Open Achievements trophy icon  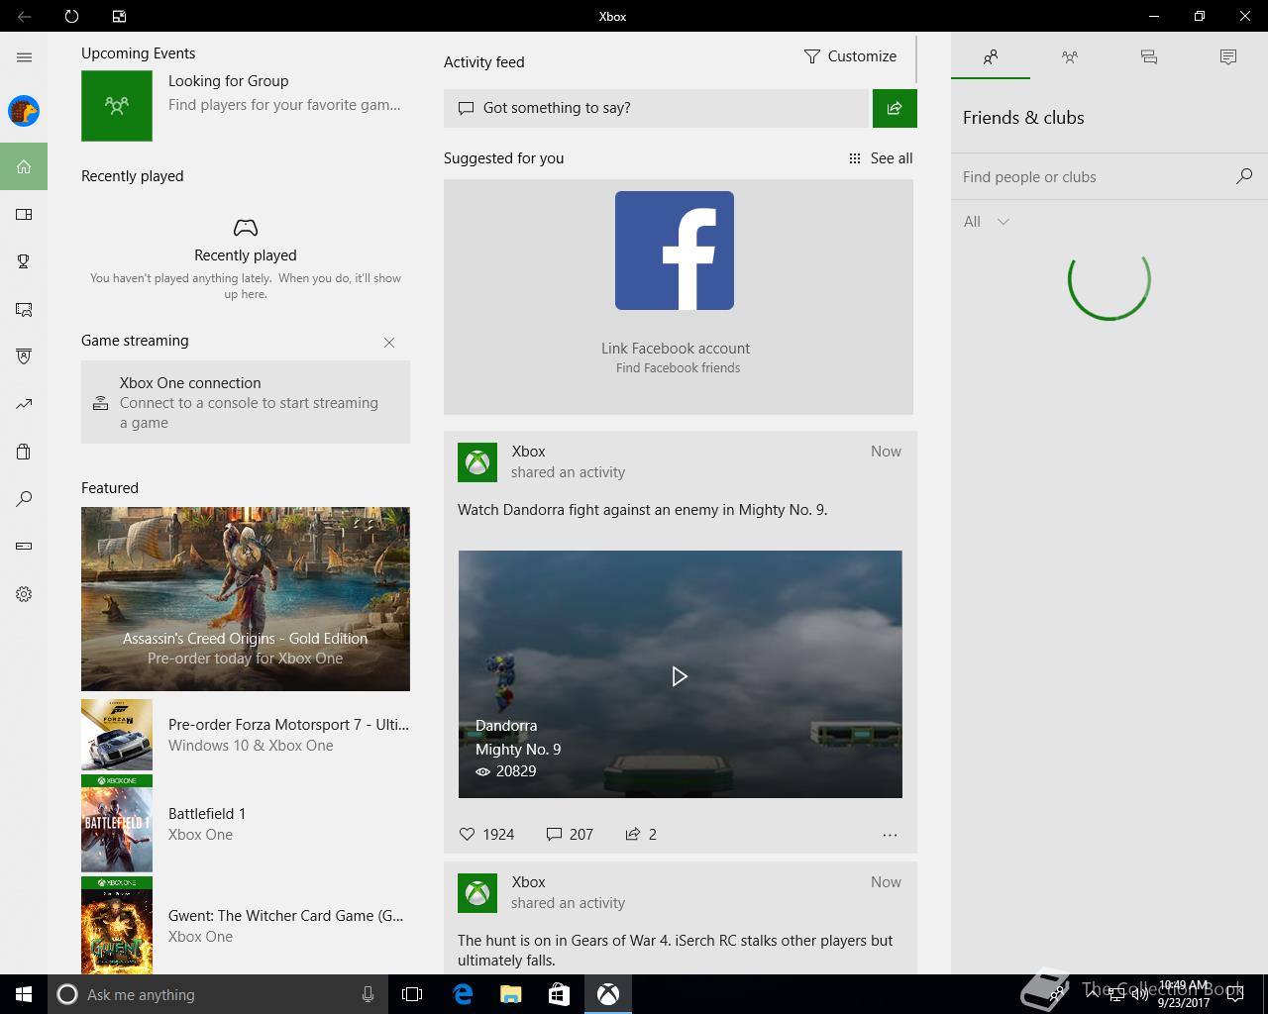pos(24,261)
